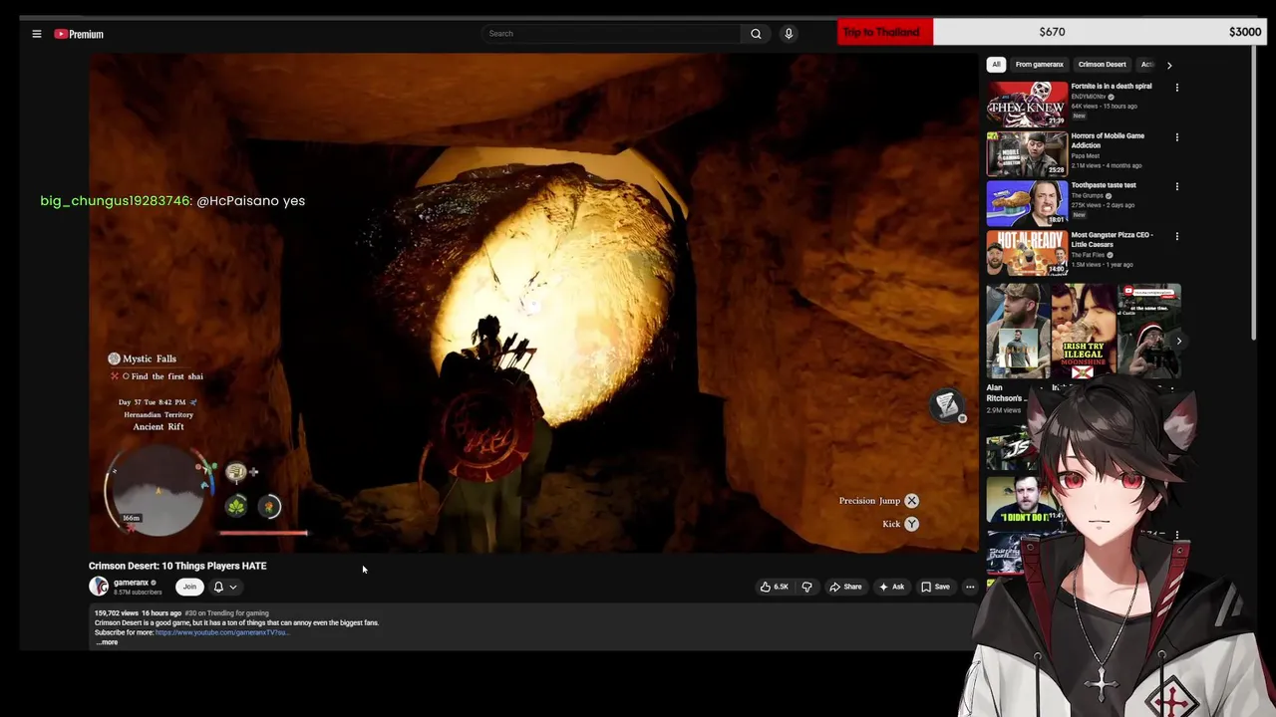
Task: Click Find the first shai objective
Action: pos(166,376)
